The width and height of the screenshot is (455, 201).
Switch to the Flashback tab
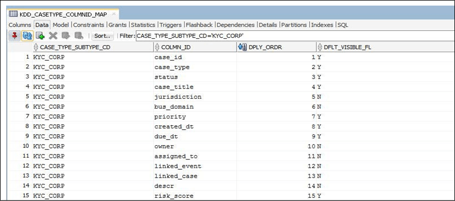tap(199, 25)
